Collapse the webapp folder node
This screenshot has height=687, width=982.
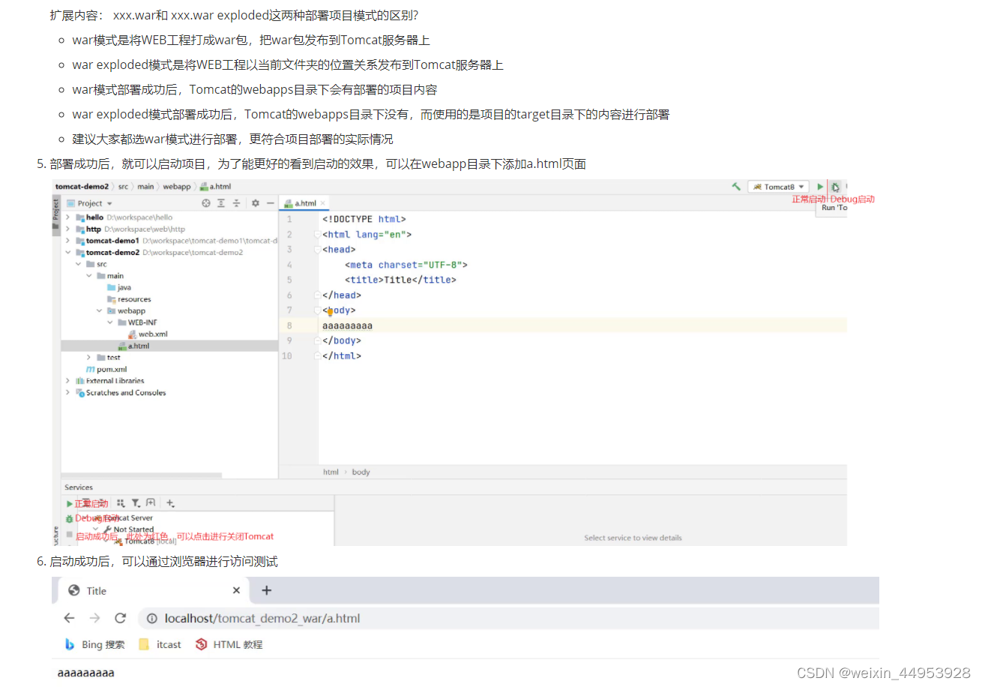point(100,310)
